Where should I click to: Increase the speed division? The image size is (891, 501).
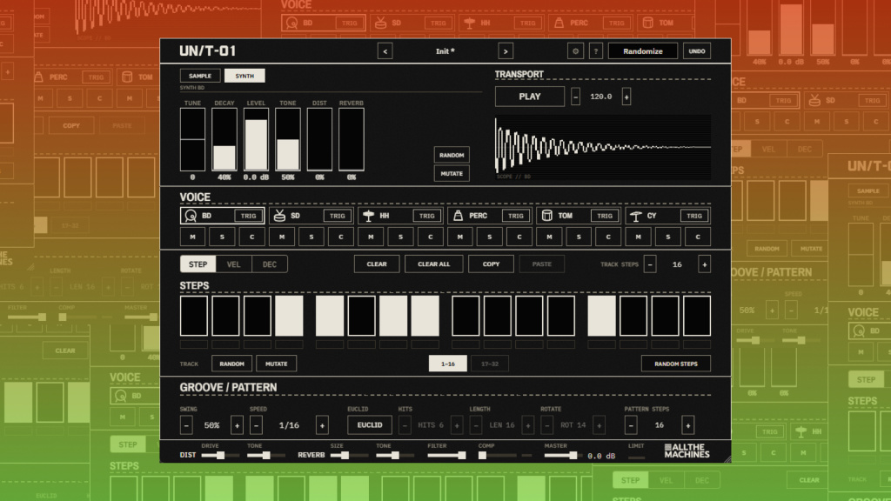point(322,424)
